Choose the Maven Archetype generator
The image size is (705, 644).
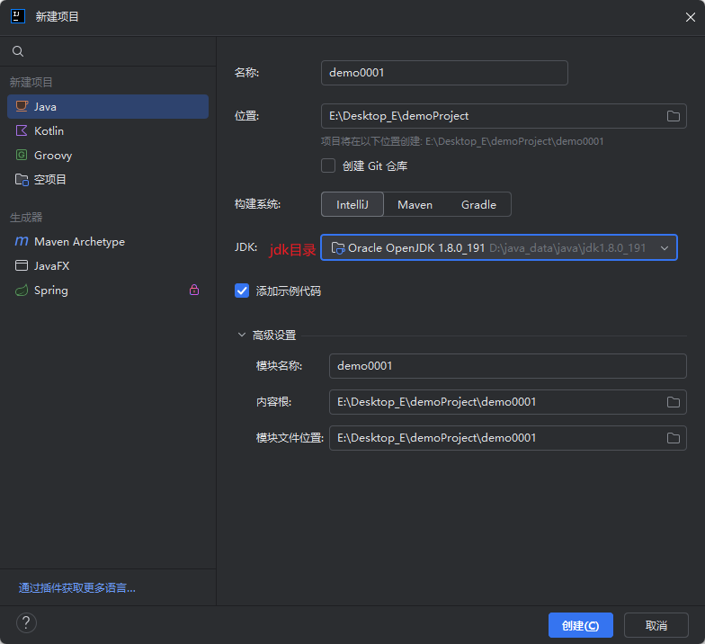coord(108,241)
